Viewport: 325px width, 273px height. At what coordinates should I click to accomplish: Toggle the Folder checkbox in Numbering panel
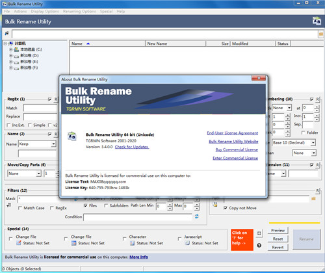tap(304, 133)
